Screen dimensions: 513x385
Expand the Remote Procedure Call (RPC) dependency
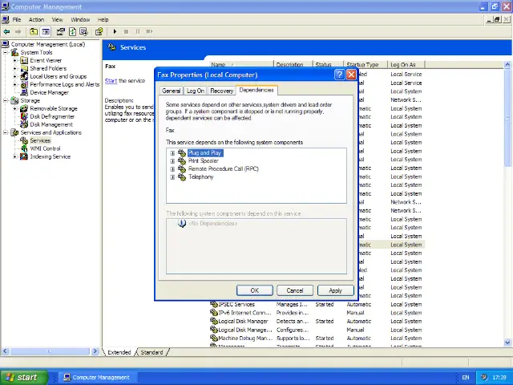tap(172, 169)
